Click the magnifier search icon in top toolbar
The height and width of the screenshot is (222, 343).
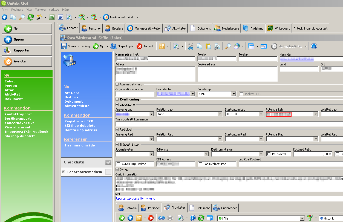[x=22, y=17]
